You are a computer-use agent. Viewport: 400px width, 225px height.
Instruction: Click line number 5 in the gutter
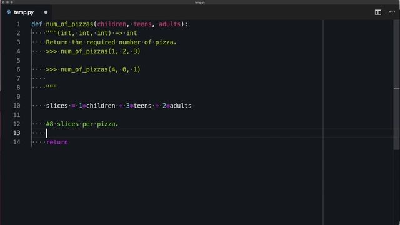tap(18, 61)
